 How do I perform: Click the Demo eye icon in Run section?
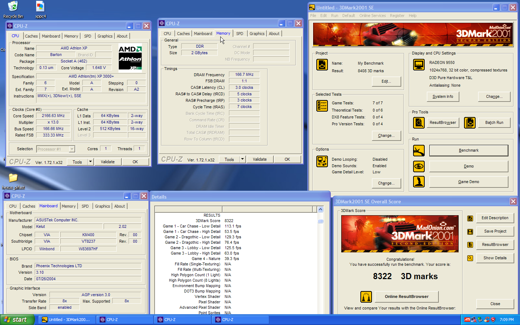[419, 166]
